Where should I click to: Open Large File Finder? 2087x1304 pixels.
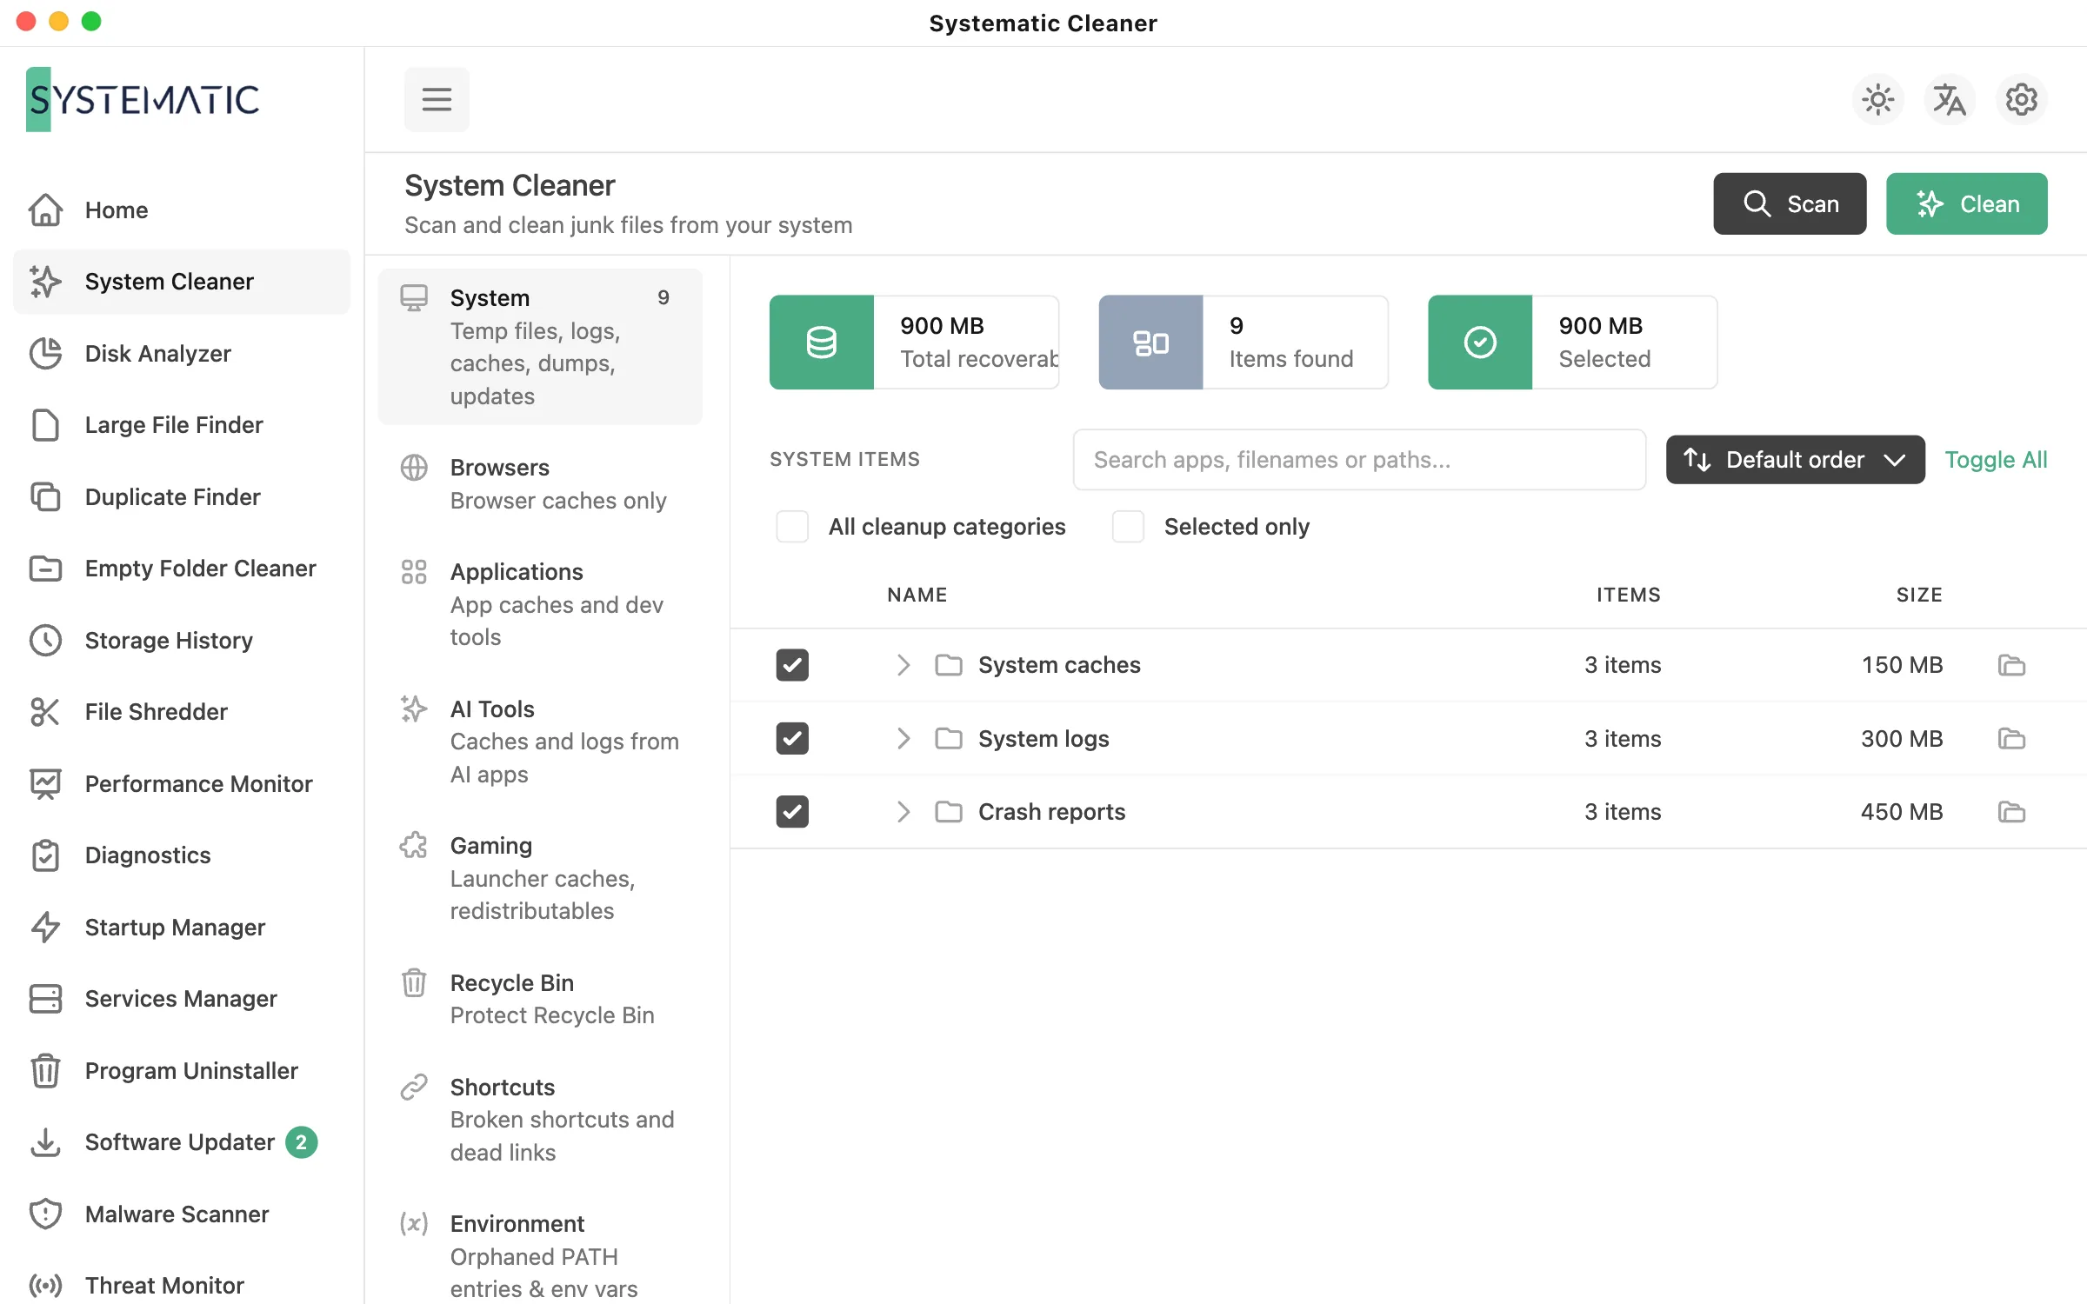coord(182,425)
